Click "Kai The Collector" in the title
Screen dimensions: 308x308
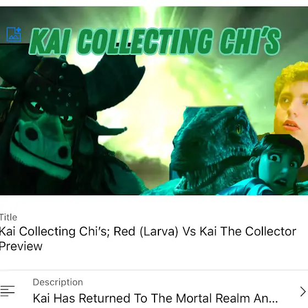pyautogui.click(x=248, y=231)
